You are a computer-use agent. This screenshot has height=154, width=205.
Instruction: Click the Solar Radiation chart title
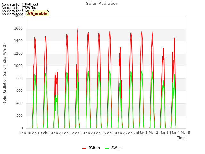(102, 4)
